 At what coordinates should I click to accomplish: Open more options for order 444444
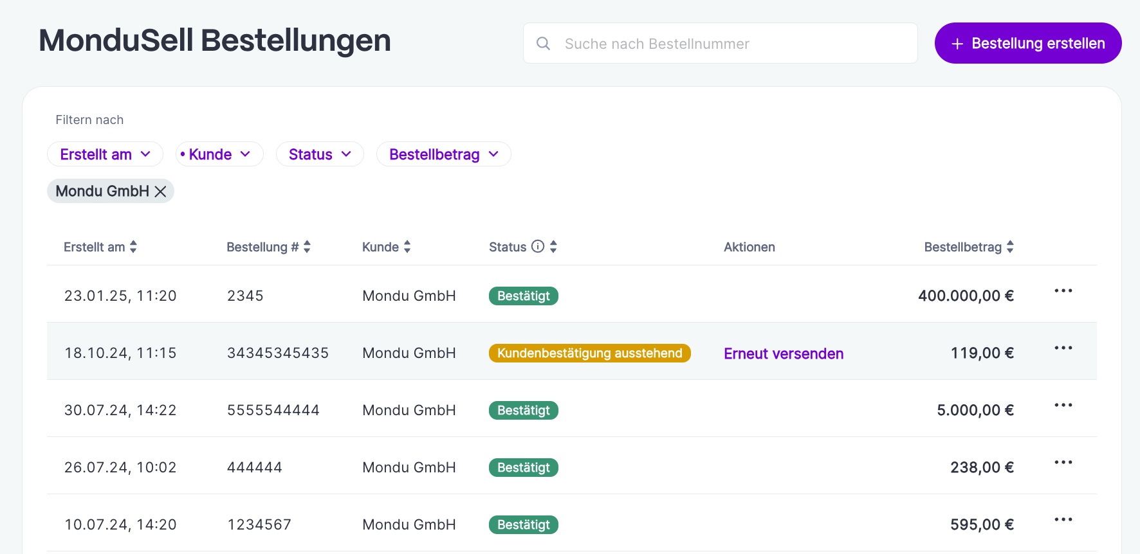click(x=1063, y=463)
